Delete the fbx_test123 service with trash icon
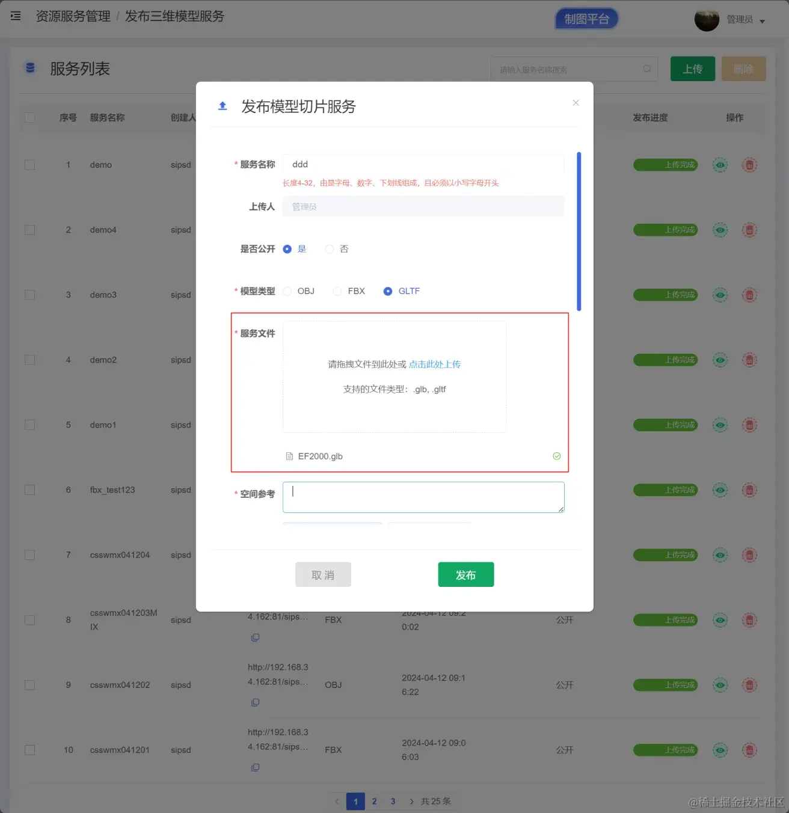789x813 pixels. point(749,490)
